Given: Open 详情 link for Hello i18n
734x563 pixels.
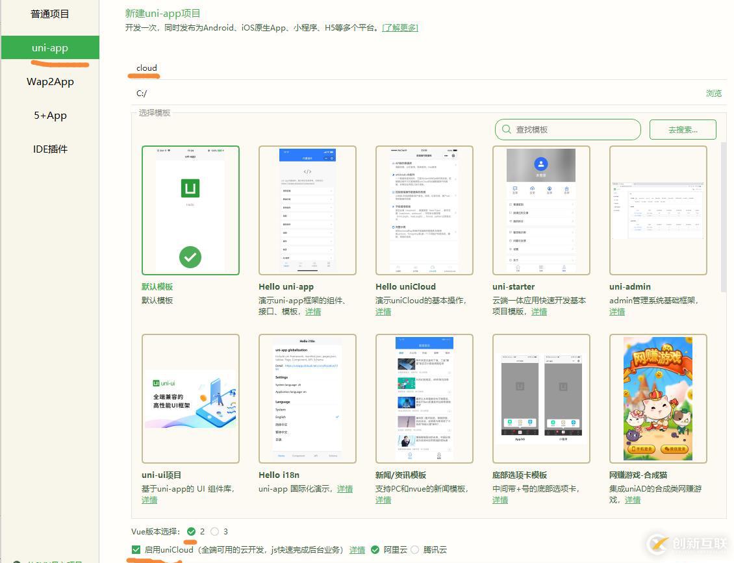Looking at the screenshot, I should click(x=344, y=488).
